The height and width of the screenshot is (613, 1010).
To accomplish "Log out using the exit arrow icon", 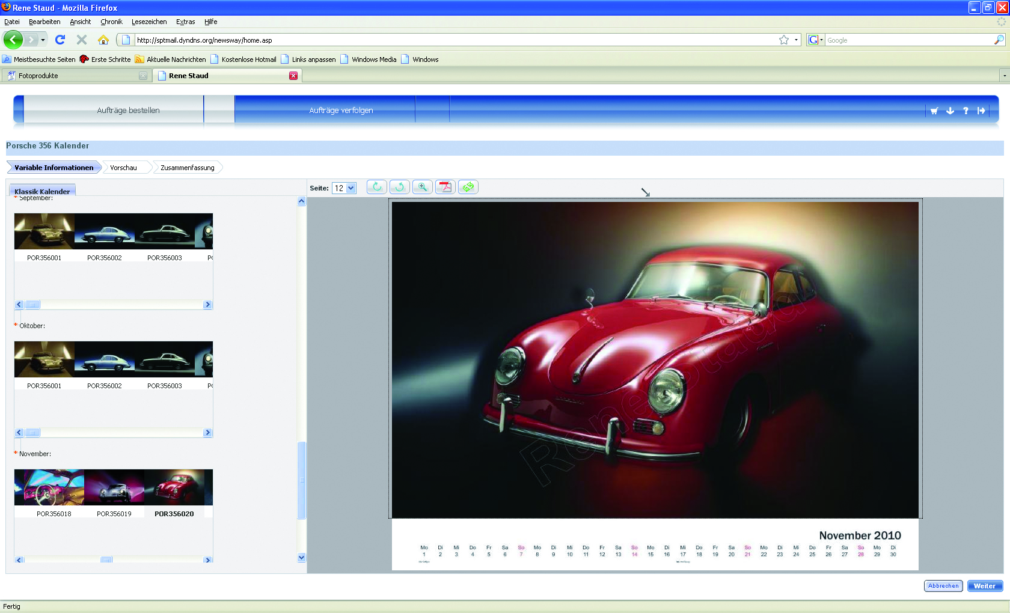I will (x=981, y=111).
